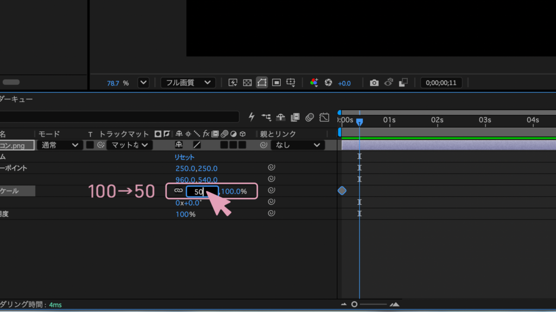Open the 通常 blending mode dropdown

[60, 145]
